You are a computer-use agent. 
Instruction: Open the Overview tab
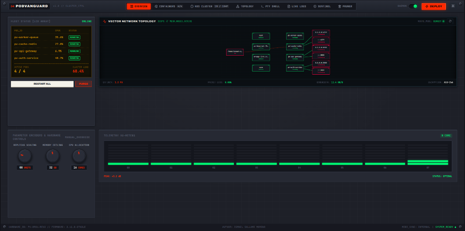(139, 6)
